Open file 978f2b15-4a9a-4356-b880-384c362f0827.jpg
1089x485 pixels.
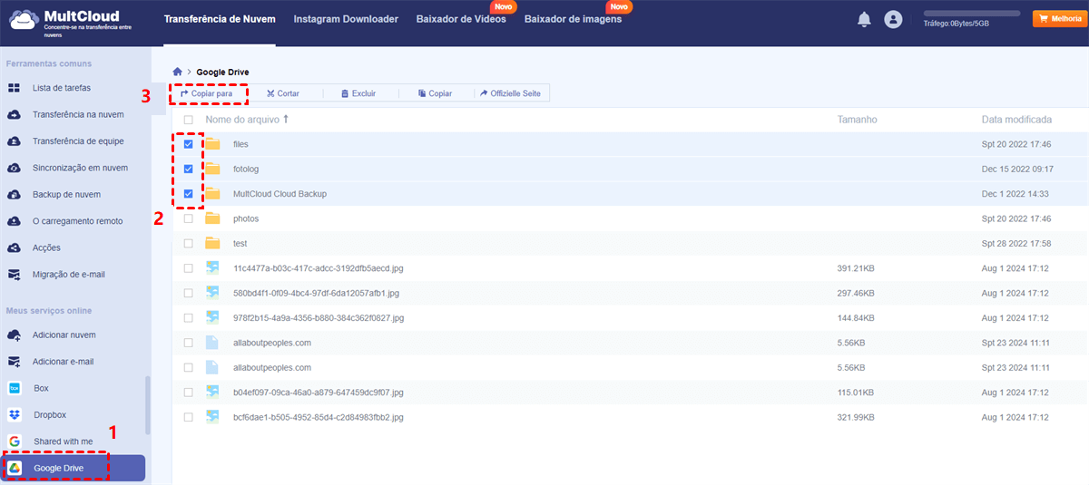tap(319, 318)
